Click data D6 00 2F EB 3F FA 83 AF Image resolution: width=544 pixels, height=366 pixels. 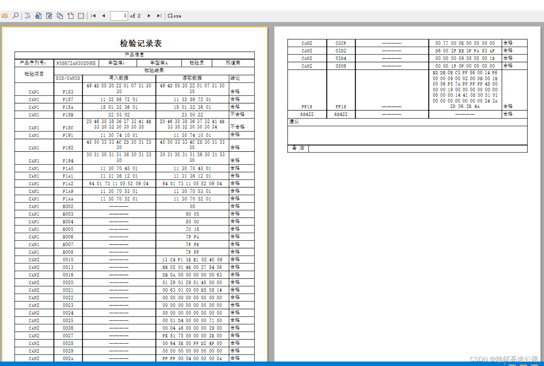pyautogui.click(x=465, y=51)
